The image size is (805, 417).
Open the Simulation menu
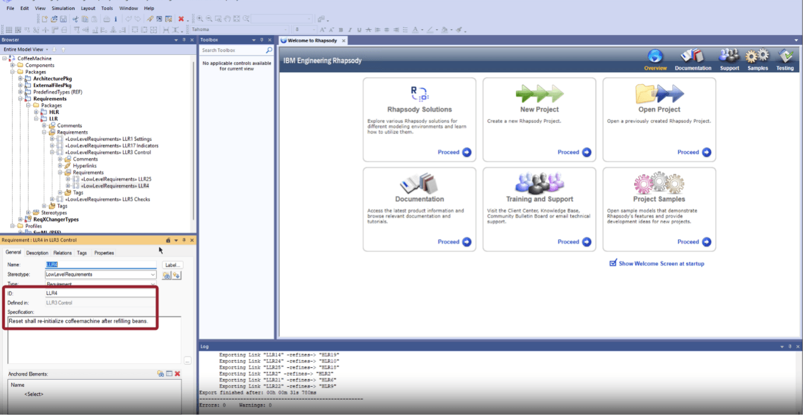tap(63, 8)
